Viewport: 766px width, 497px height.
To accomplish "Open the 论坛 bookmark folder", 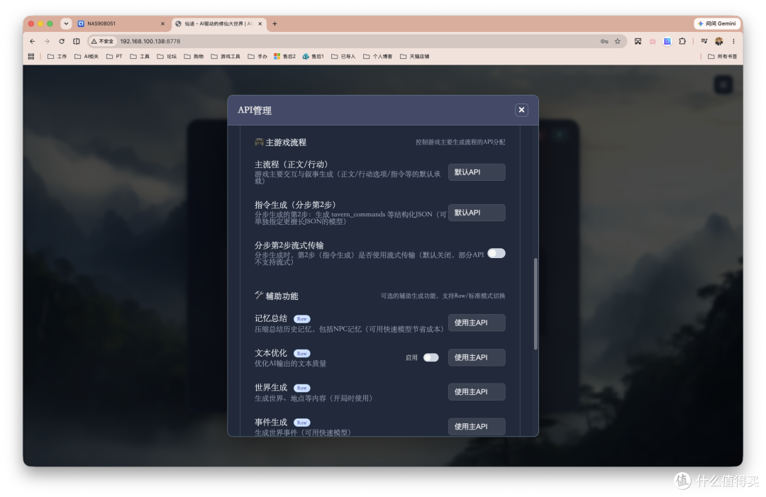I will 167,57.
